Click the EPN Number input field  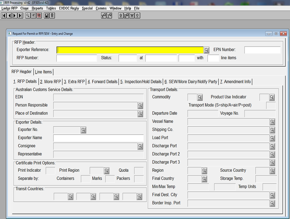pos(262,50)
